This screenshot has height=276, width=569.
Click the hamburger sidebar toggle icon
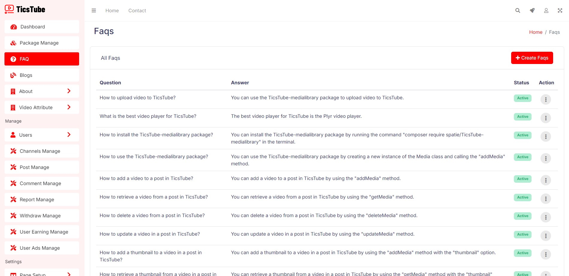point(94,10)
